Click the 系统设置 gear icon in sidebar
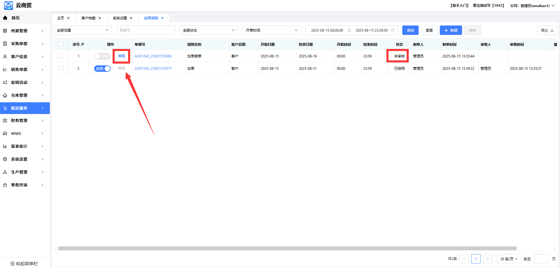560x267 pixels. (x=5, y=159)
